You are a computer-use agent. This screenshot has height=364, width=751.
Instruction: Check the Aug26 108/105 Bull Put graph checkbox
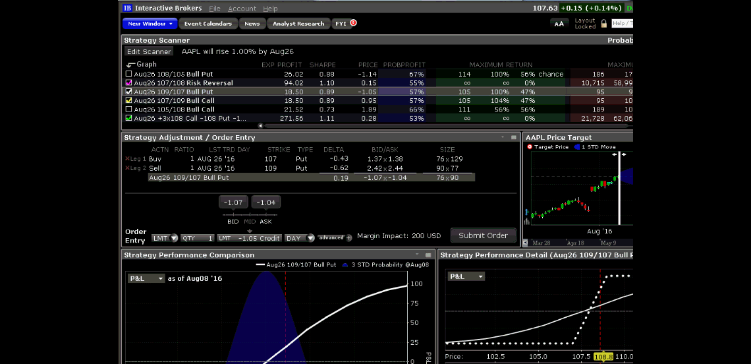tap(129, 74)
